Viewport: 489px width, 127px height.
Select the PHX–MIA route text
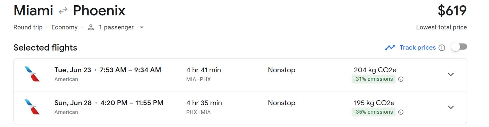coord(198,112)
